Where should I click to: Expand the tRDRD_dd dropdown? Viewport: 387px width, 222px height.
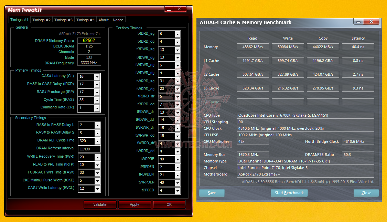point(178,105)
